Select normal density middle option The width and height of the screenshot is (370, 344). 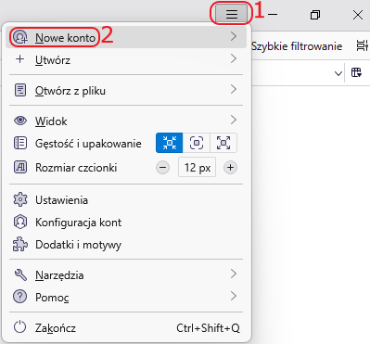pyautogui.click(x=197, y=143)
